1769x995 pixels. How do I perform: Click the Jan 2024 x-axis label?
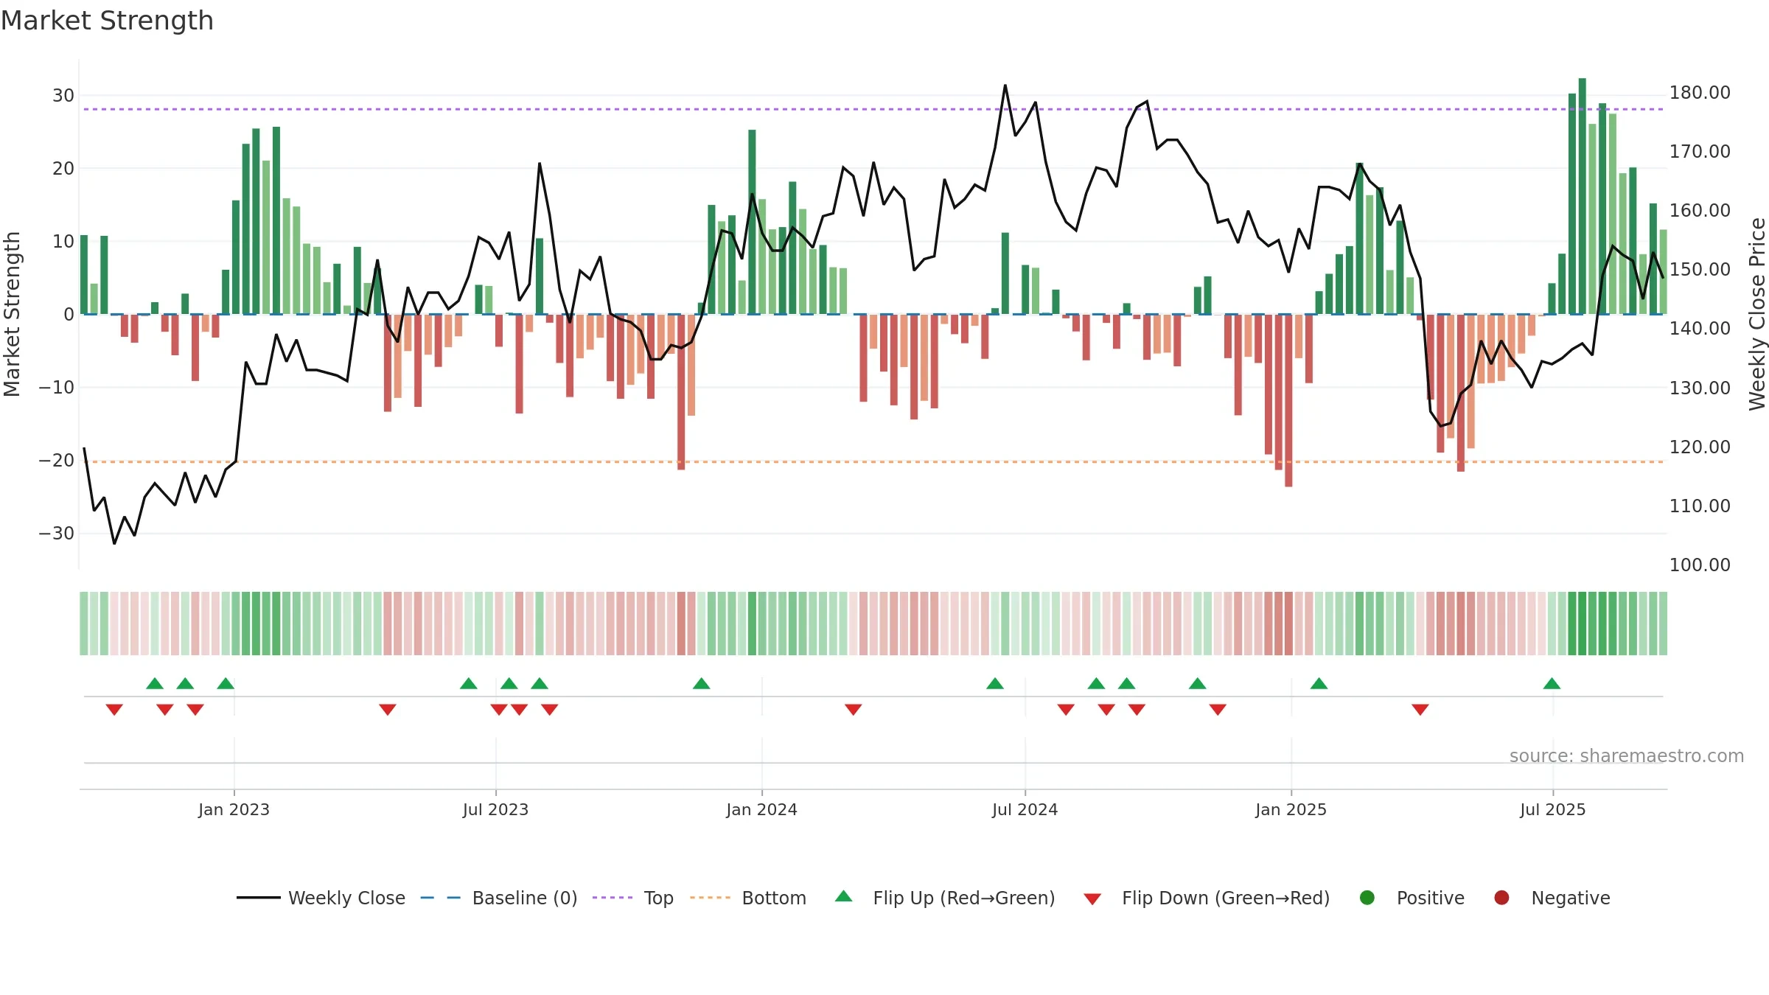(x=761, y=809)
